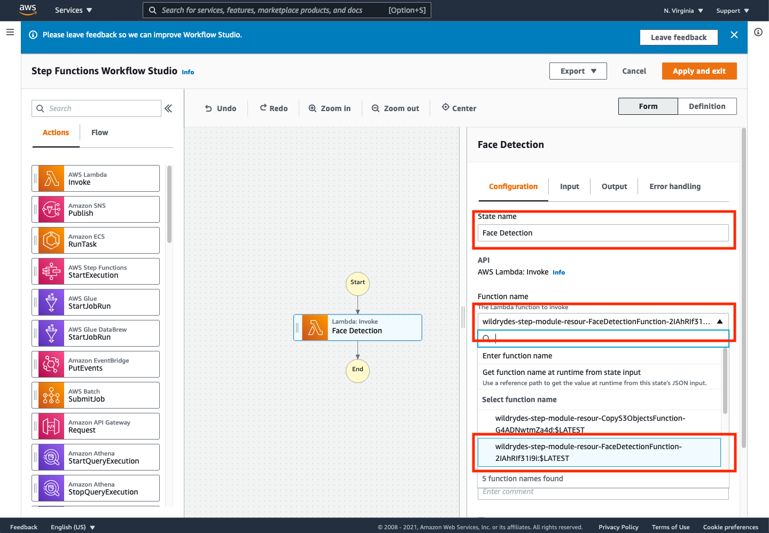Open the Export dropdown
Viewport: 769px width, 533px height.
(578, 71)
